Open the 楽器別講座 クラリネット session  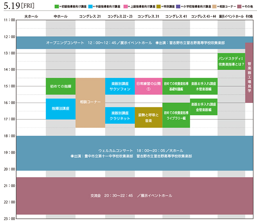pos(120,115)
